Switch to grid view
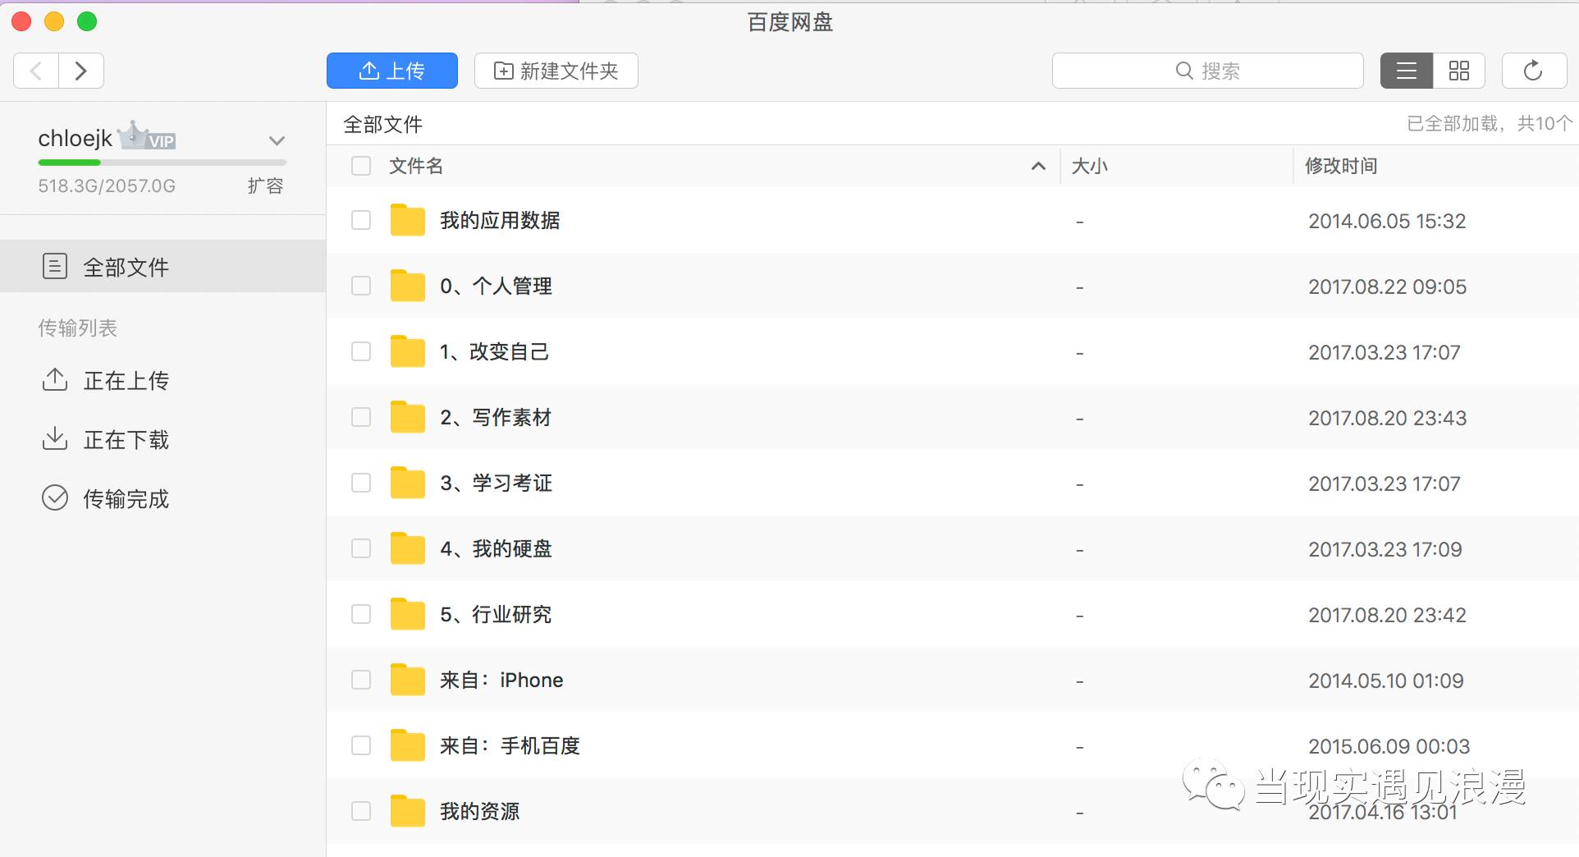The height and width of the screenshot is (857, 1579). pyautogui.click(x=1459, y=71)
